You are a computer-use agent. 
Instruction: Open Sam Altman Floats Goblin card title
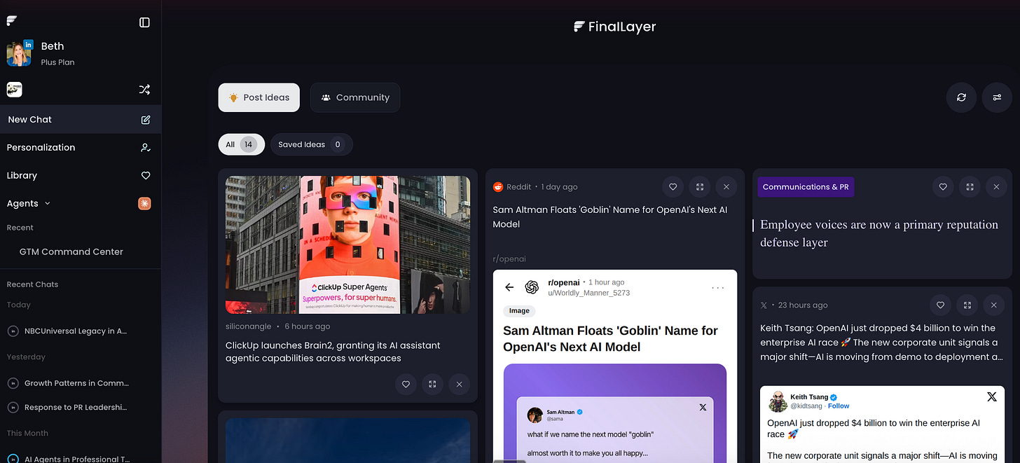[609, 217]
